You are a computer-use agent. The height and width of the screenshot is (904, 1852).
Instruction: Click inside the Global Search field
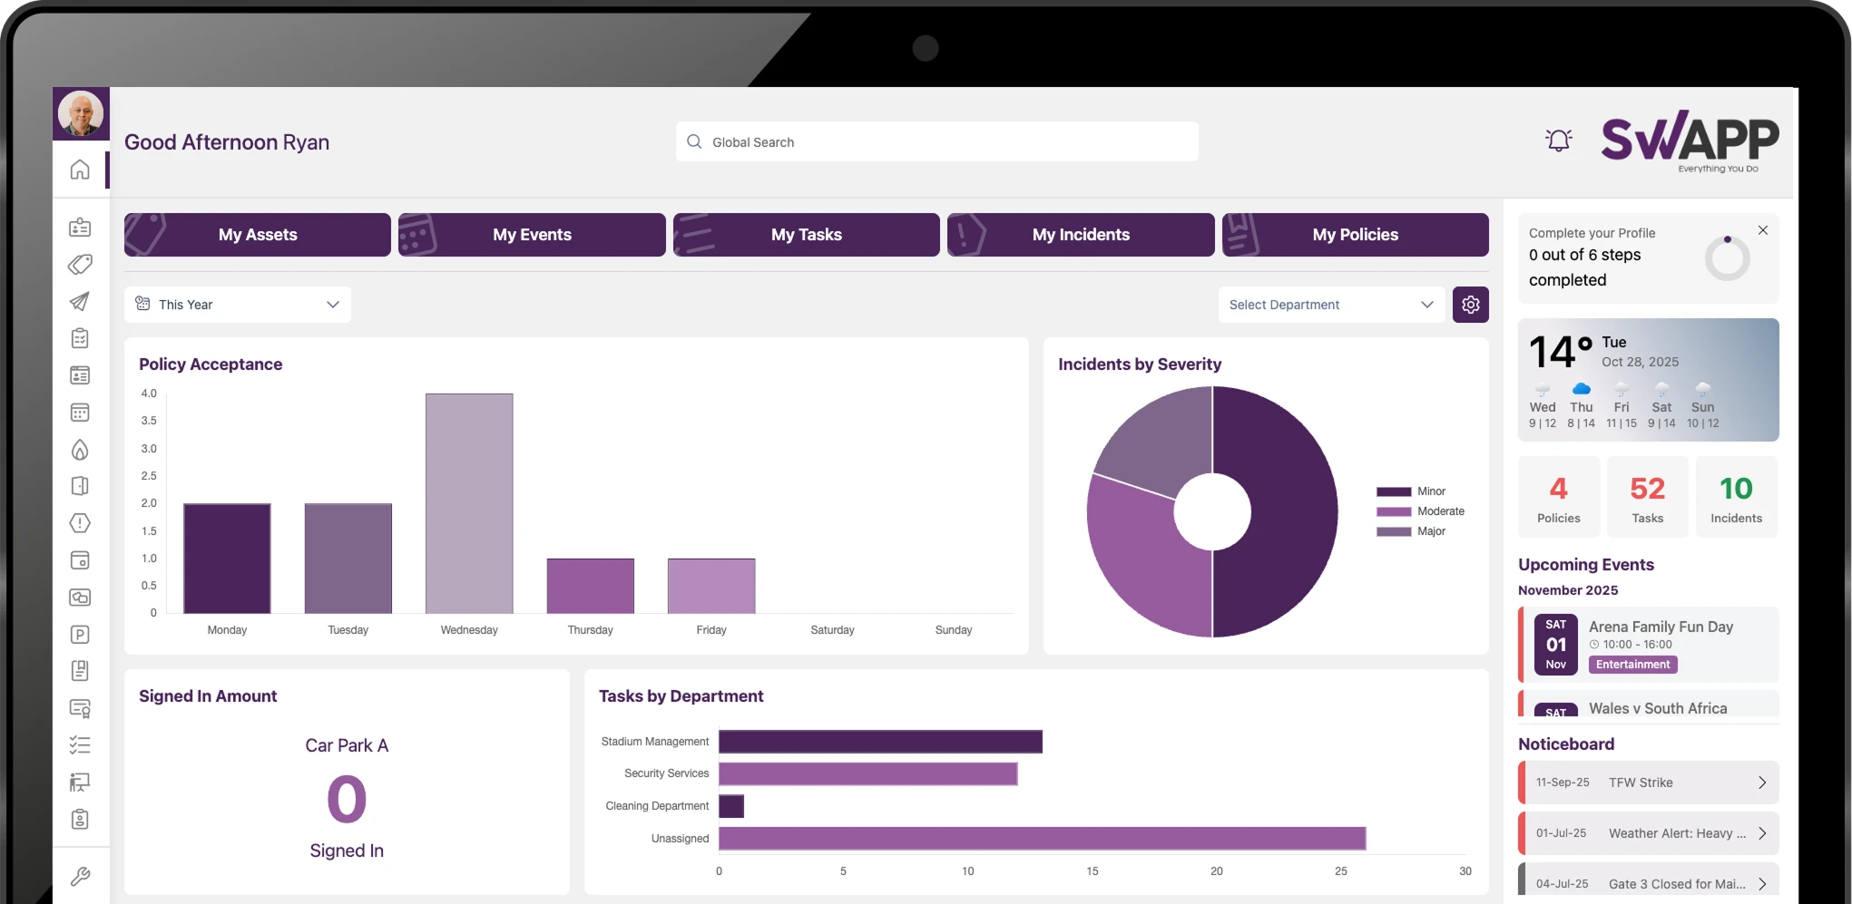point(936,141)
